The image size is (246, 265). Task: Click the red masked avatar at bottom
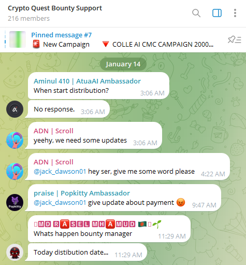(15, 253)
